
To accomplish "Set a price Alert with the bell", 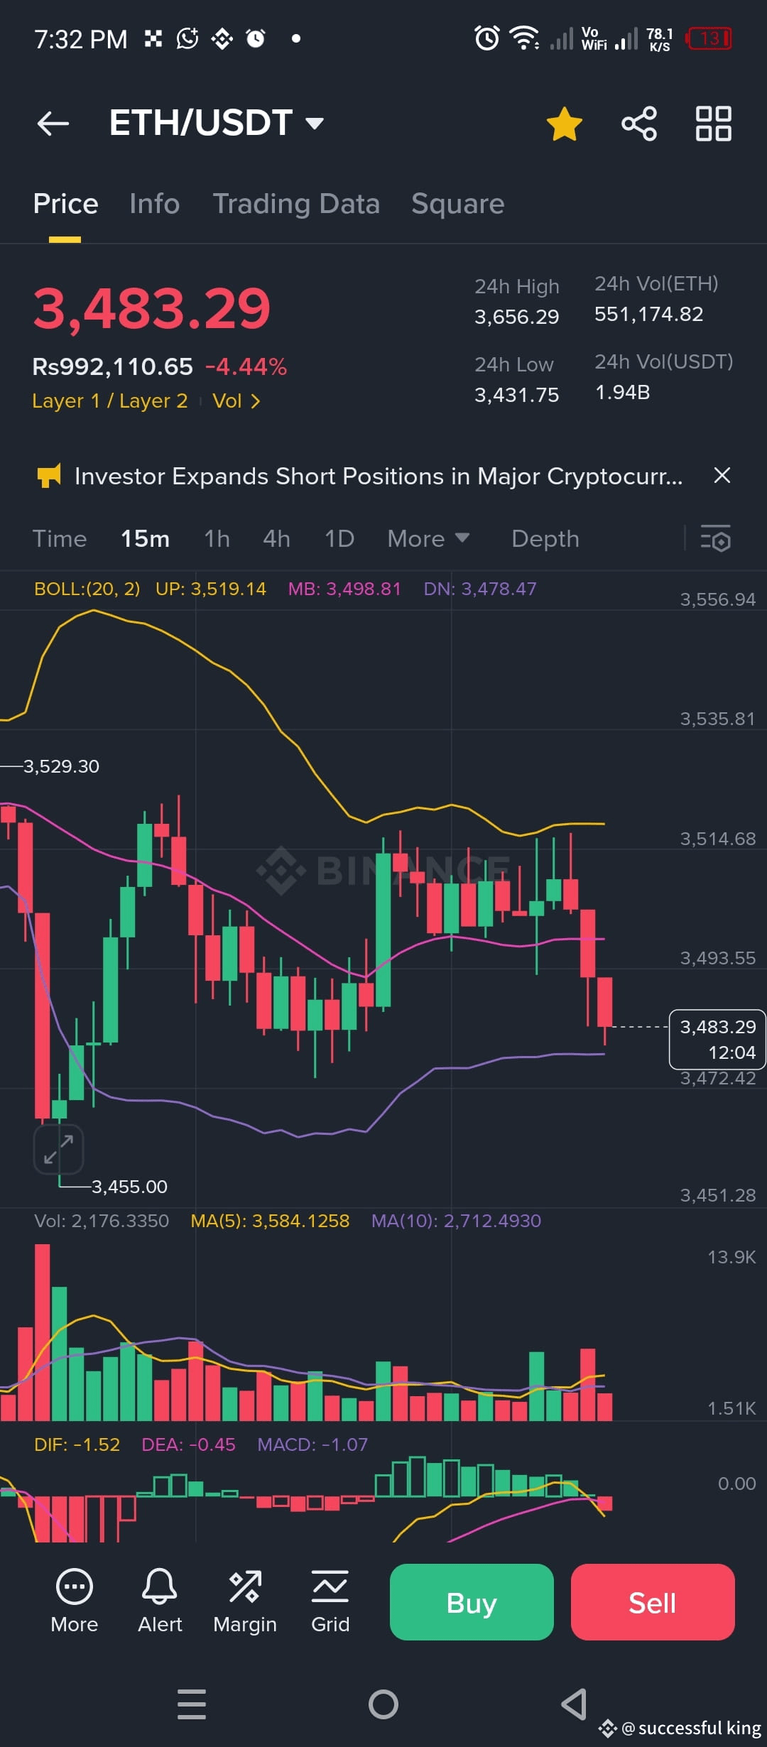I will (x=160, y=1601).
